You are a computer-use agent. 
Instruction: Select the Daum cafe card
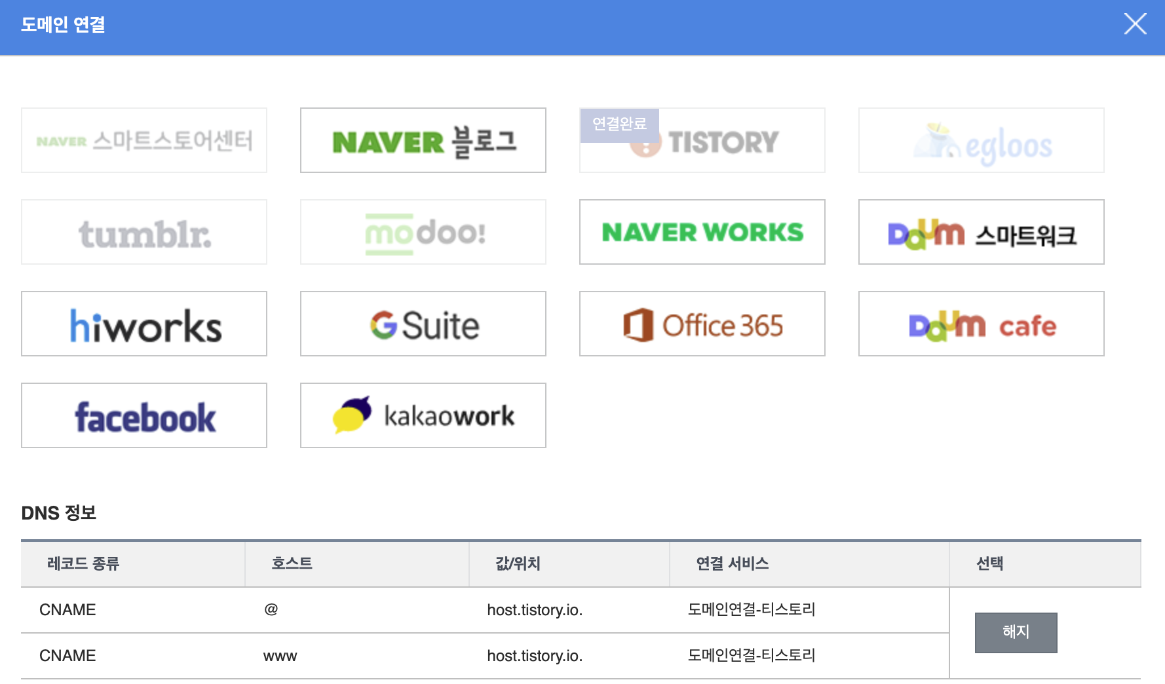pos(982,324)
